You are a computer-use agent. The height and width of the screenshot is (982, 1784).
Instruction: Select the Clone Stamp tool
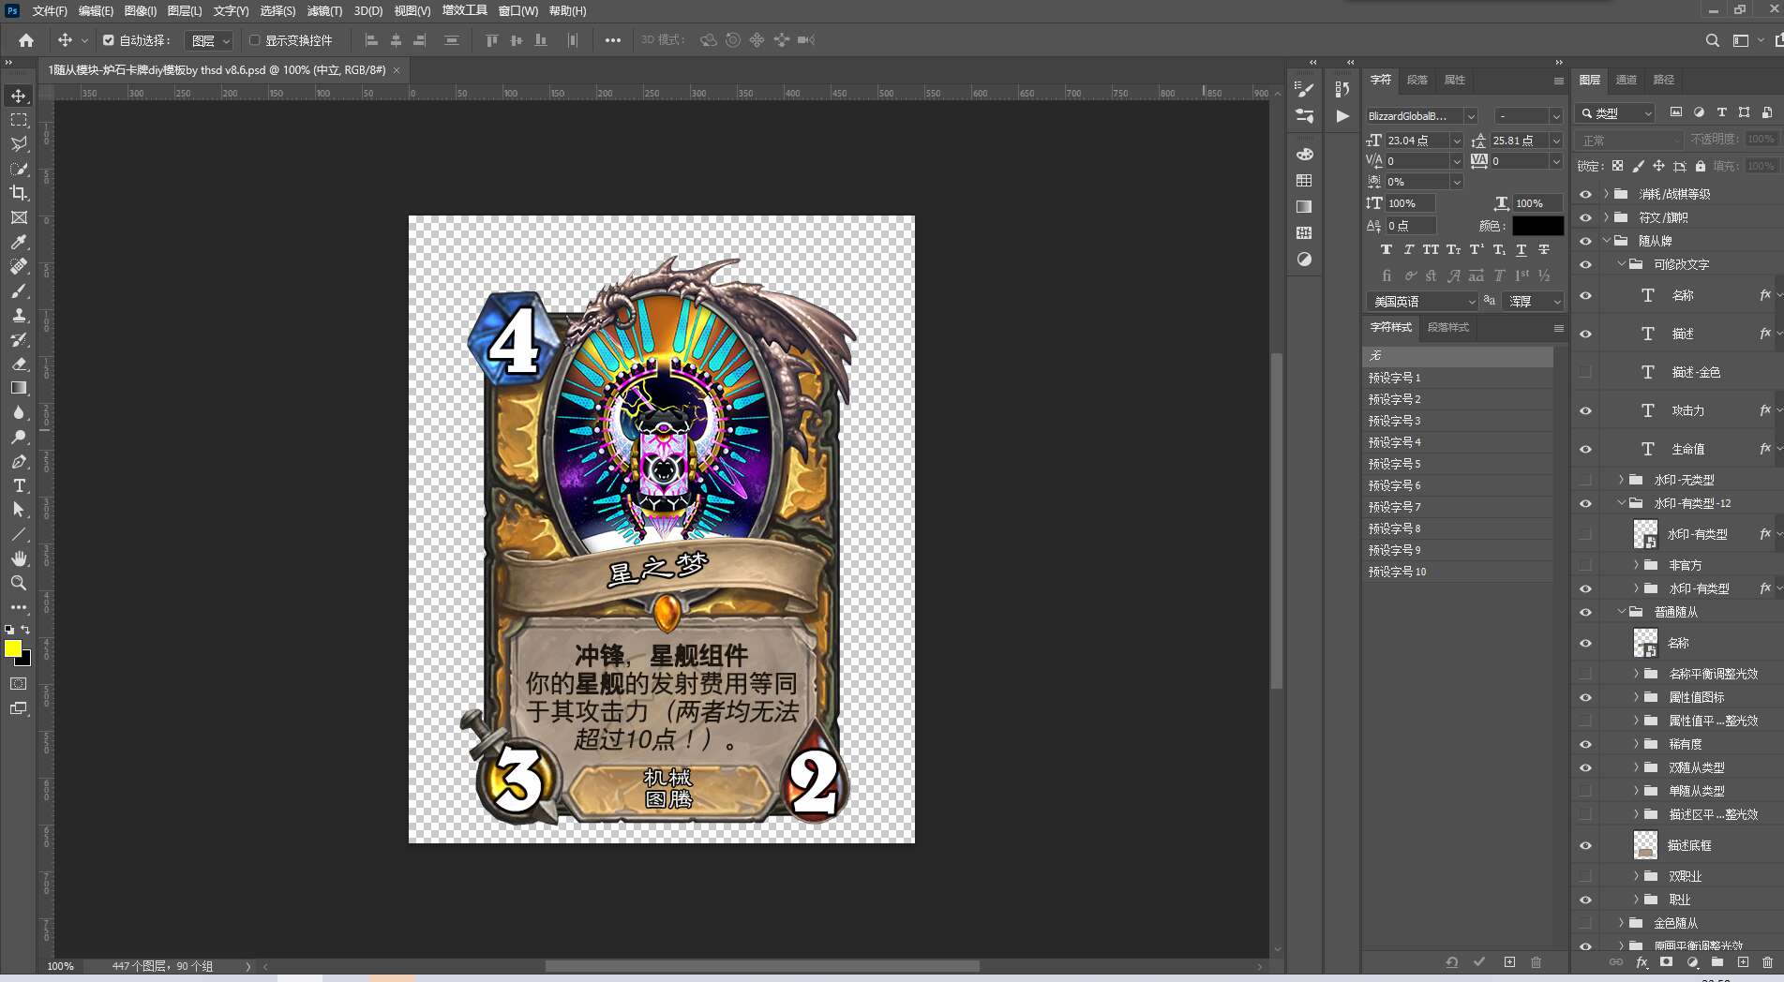pos(19,315)
